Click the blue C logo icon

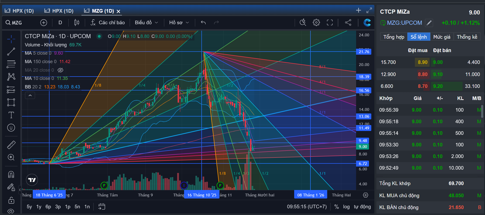point(367,23)
